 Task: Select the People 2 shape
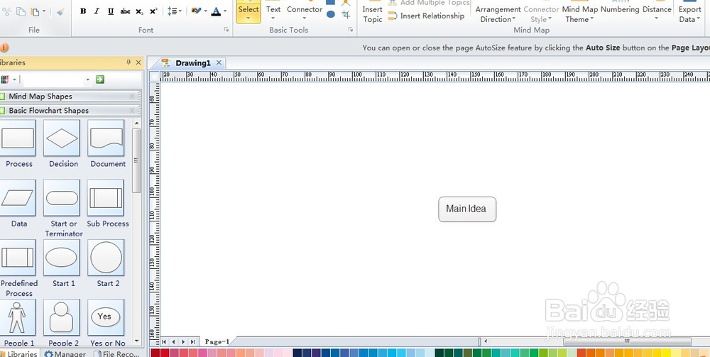coord(62,317)
